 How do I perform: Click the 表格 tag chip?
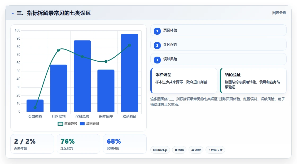(179, 150)
